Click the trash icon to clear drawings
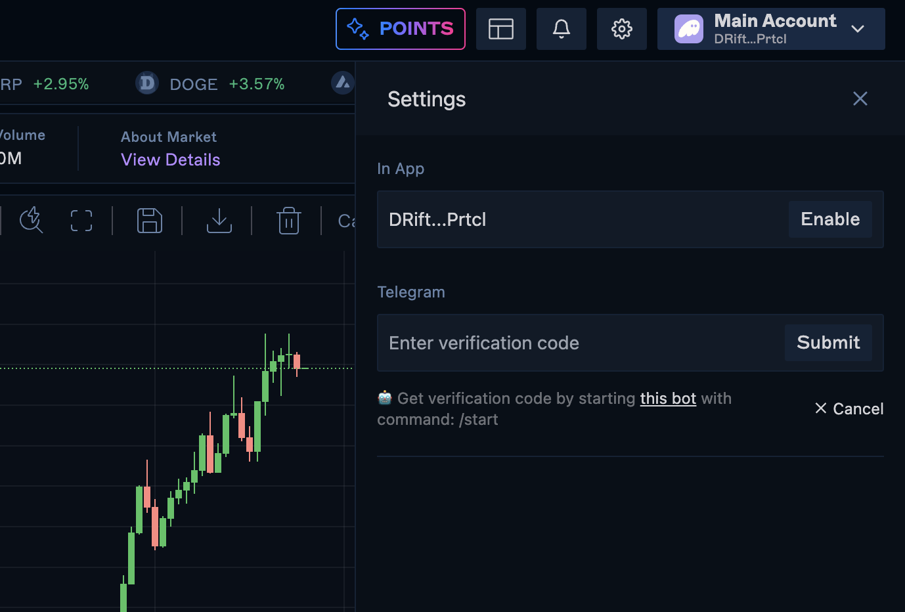The width and height of the screenshot is (905, 612). [288, 221]
